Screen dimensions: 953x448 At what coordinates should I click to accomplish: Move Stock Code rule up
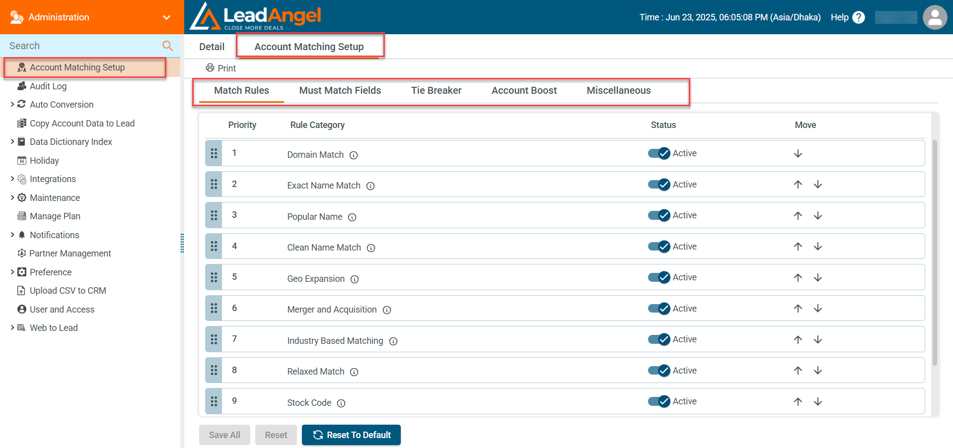(798, 402)
